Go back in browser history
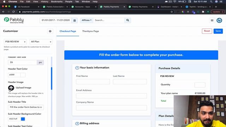Screen dimensions: 226x127 pos(4,12)
